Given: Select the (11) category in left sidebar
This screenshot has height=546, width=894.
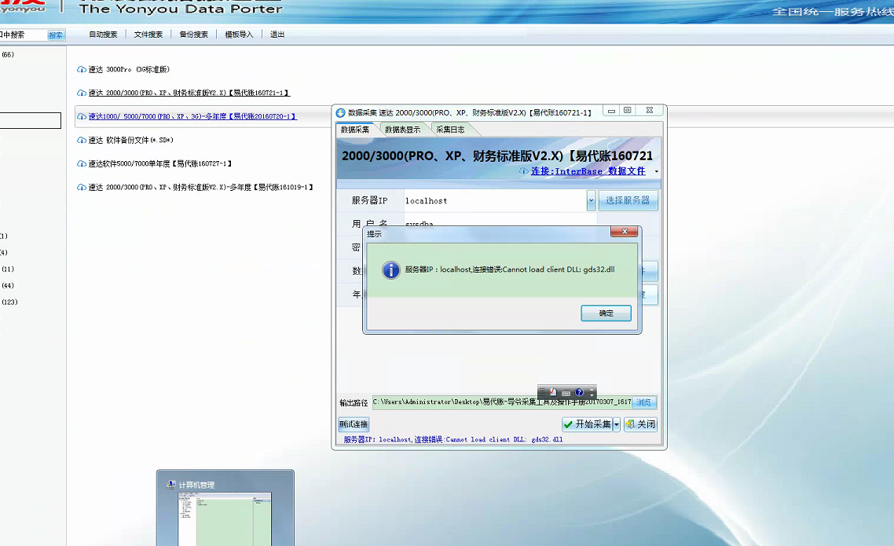Looking at the screenshot, I should [x=7, y=269].
